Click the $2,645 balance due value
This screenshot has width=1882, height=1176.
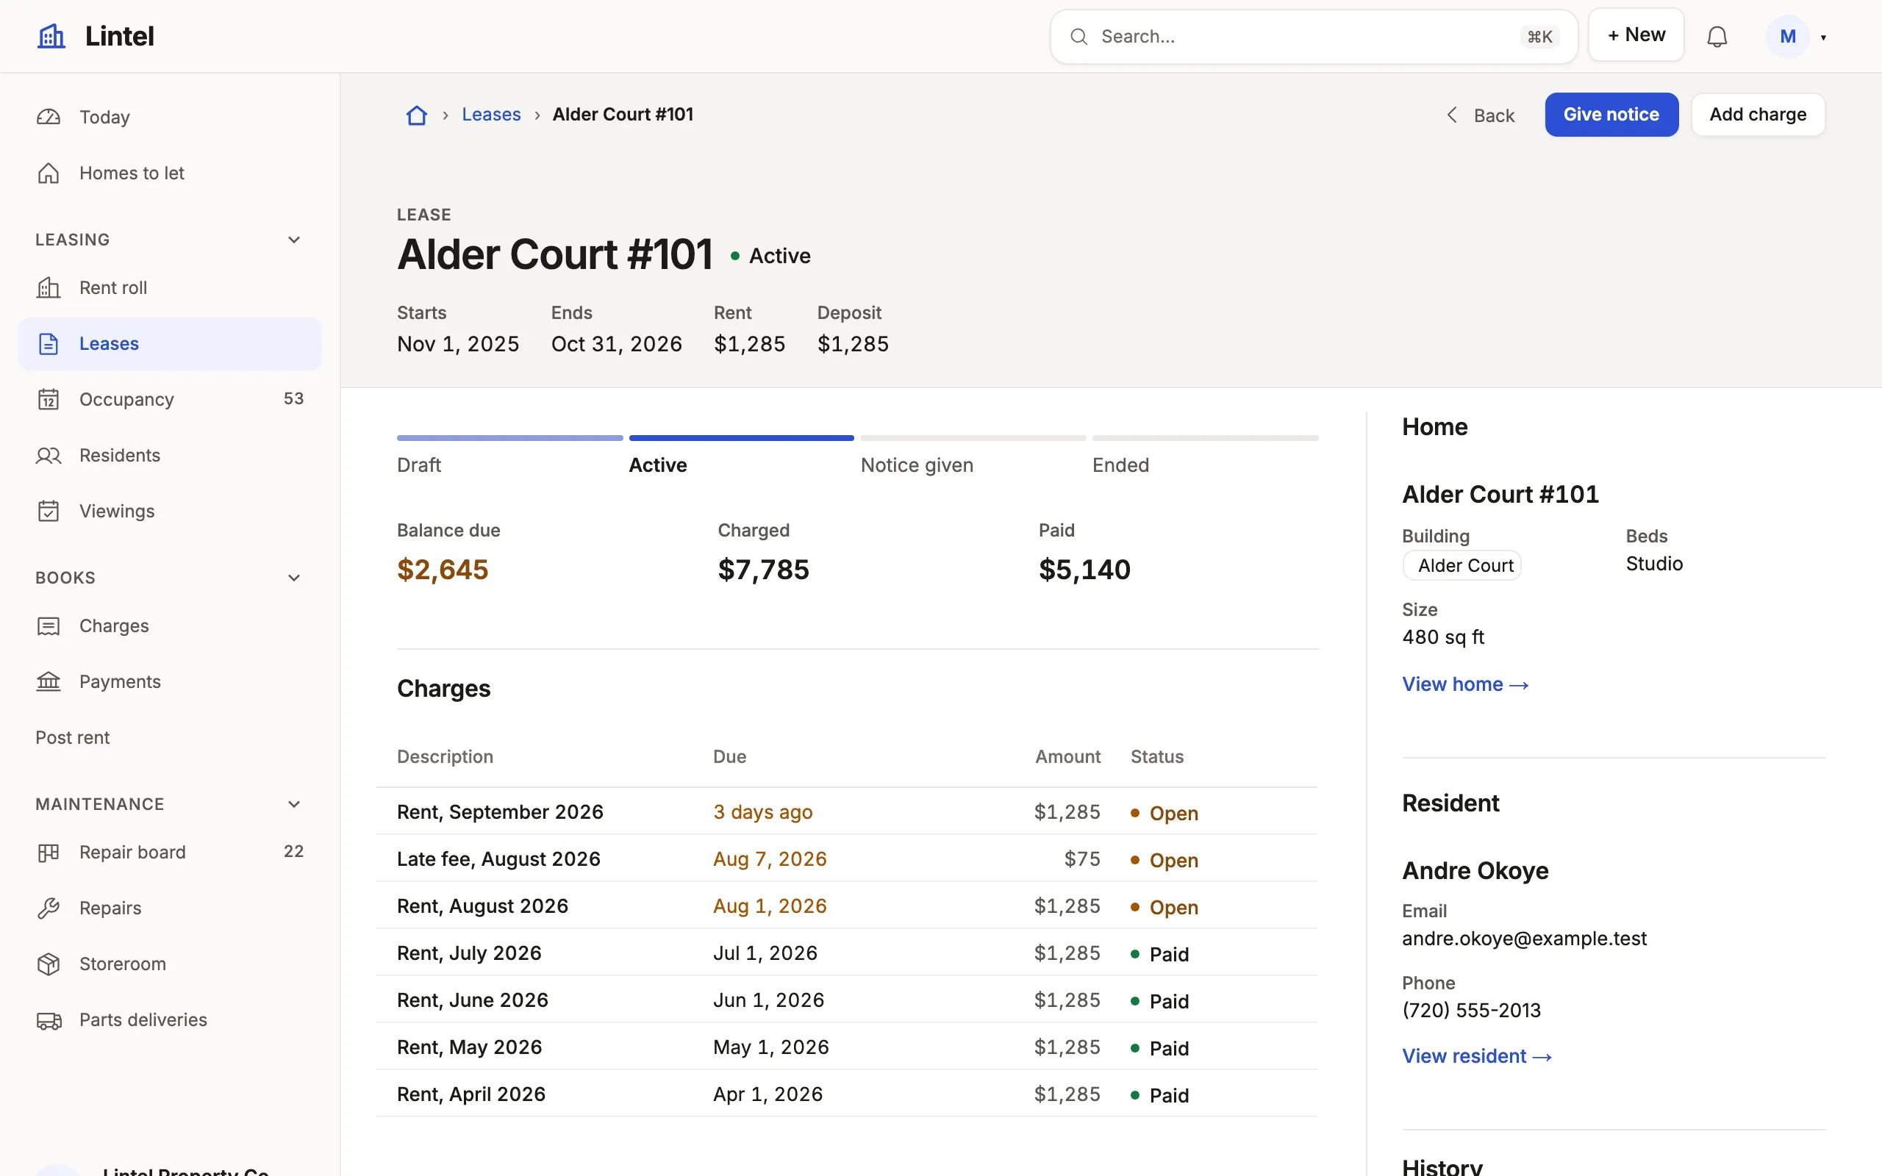443,570
